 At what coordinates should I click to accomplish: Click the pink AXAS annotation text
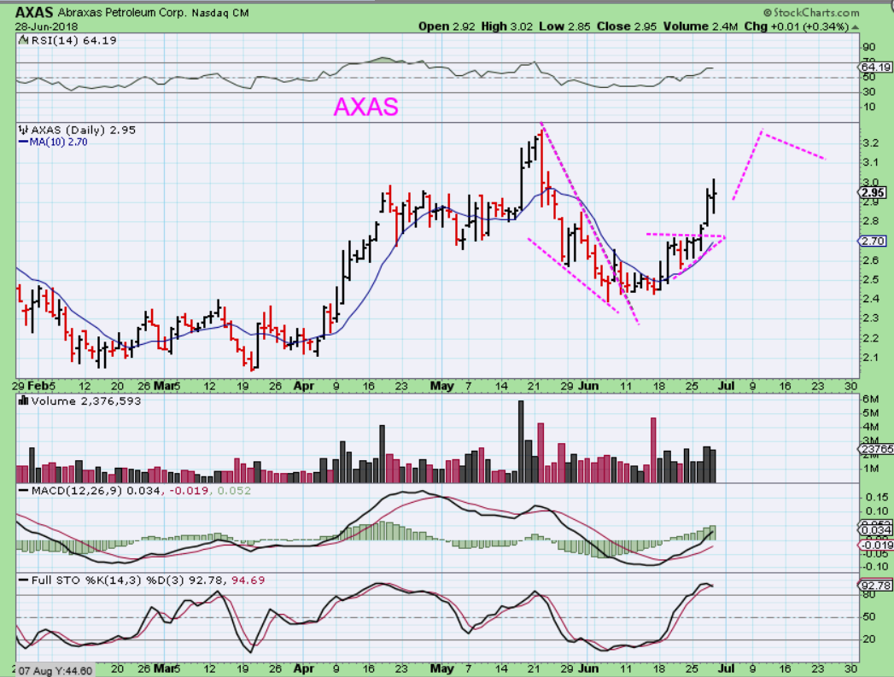pos(365,107)
